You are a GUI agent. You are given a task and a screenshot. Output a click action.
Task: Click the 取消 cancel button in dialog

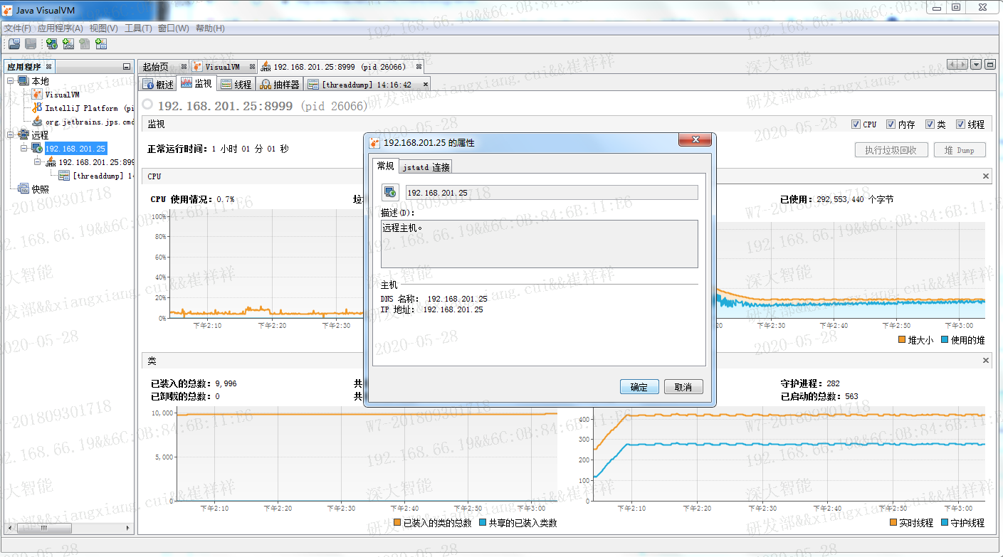point(683,387)
